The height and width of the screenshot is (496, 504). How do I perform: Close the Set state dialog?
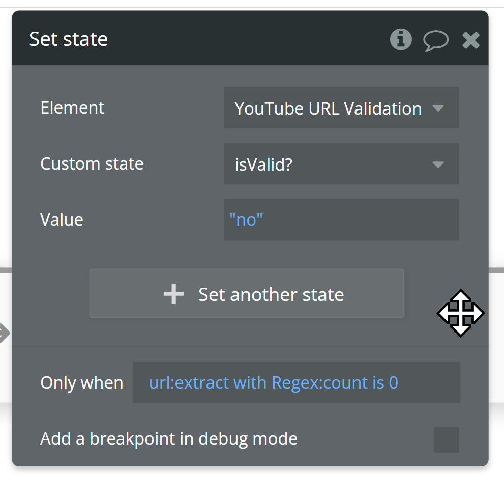click(471, 40)
